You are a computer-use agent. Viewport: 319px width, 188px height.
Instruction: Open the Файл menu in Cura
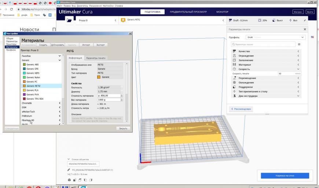[x=60, y=6]
